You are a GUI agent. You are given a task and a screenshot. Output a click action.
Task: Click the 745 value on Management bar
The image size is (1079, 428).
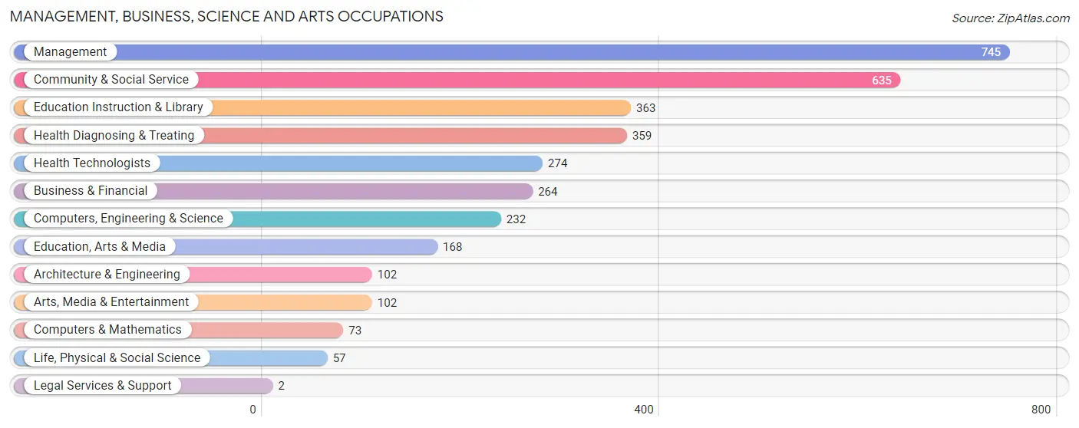pos(991,52)
